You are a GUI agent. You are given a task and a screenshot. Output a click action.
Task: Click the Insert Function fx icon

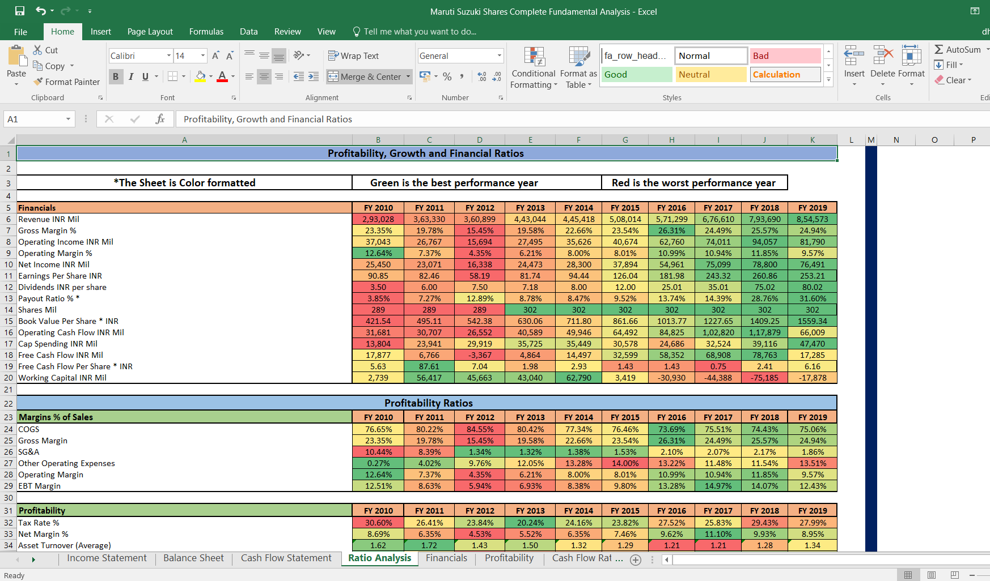point(160,119)
